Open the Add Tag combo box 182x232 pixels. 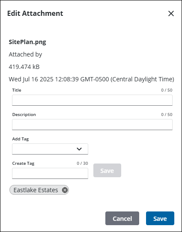[x=50, y=149]
